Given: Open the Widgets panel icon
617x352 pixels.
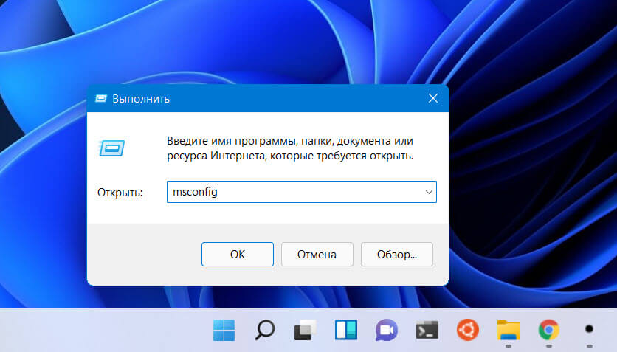Looking at the screenshot, I should tap(346, 330).
